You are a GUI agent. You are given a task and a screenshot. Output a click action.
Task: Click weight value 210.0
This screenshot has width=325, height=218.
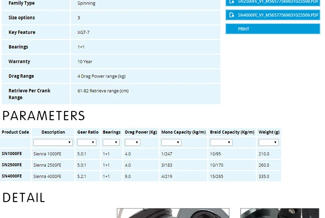[264, 154]
